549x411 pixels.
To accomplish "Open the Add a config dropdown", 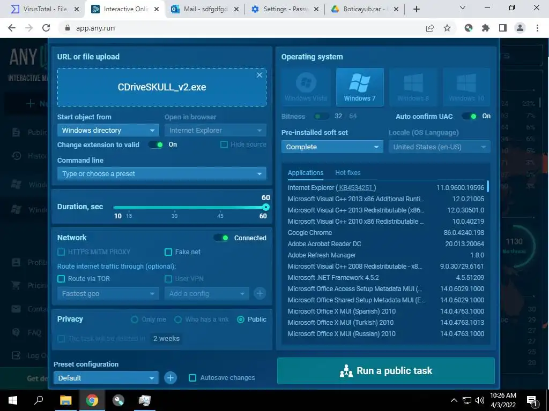I will click(206, 294).
